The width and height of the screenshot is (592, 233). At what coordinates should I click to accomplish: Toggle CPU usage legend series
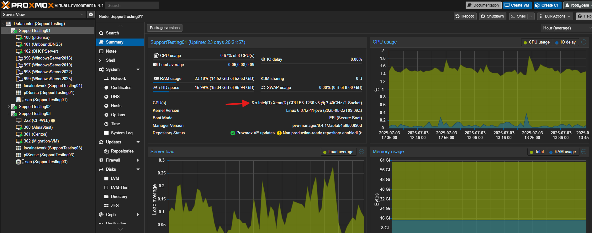(x=536, y=42)
